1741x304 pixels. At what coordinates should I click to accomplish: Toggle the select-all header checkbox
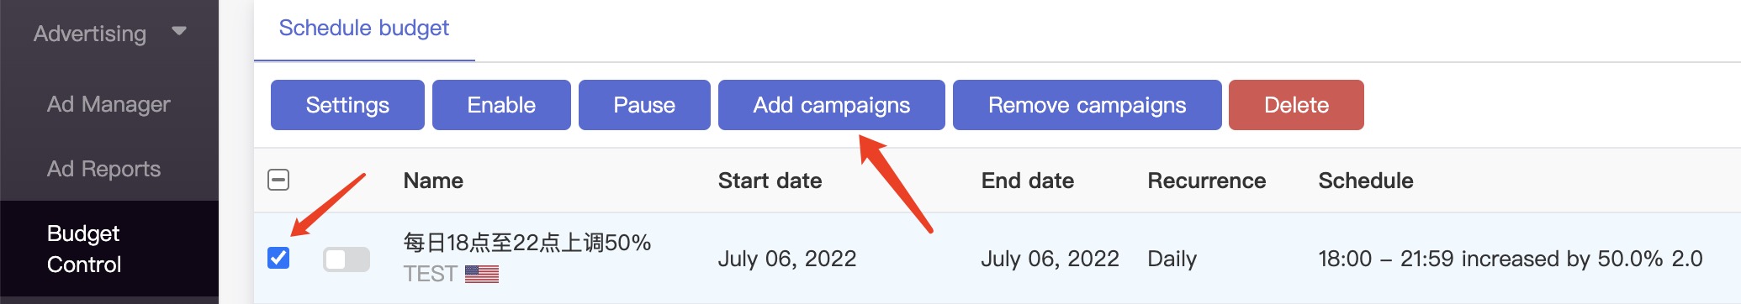click(x=278, y=180)
